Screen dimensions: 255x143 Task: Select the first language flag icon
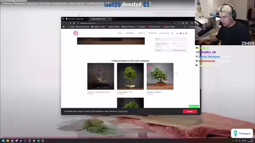point(180,33)
